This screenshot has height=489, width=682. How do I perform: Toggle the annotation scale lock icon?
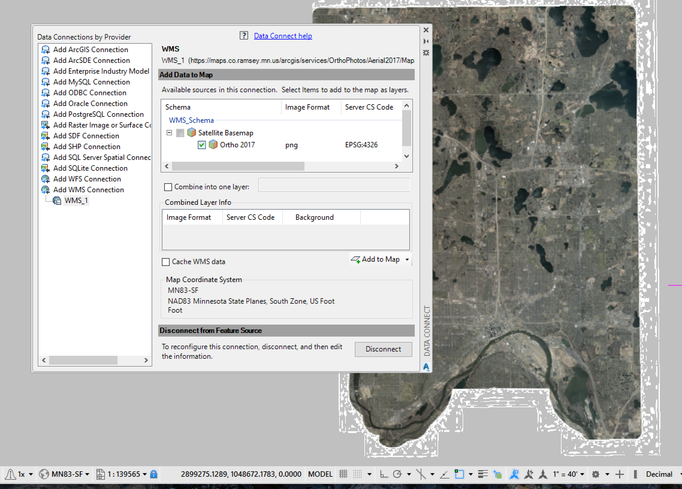(x=153, y=474)
